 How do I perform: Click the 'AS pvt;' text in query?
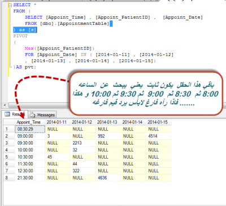26,67
